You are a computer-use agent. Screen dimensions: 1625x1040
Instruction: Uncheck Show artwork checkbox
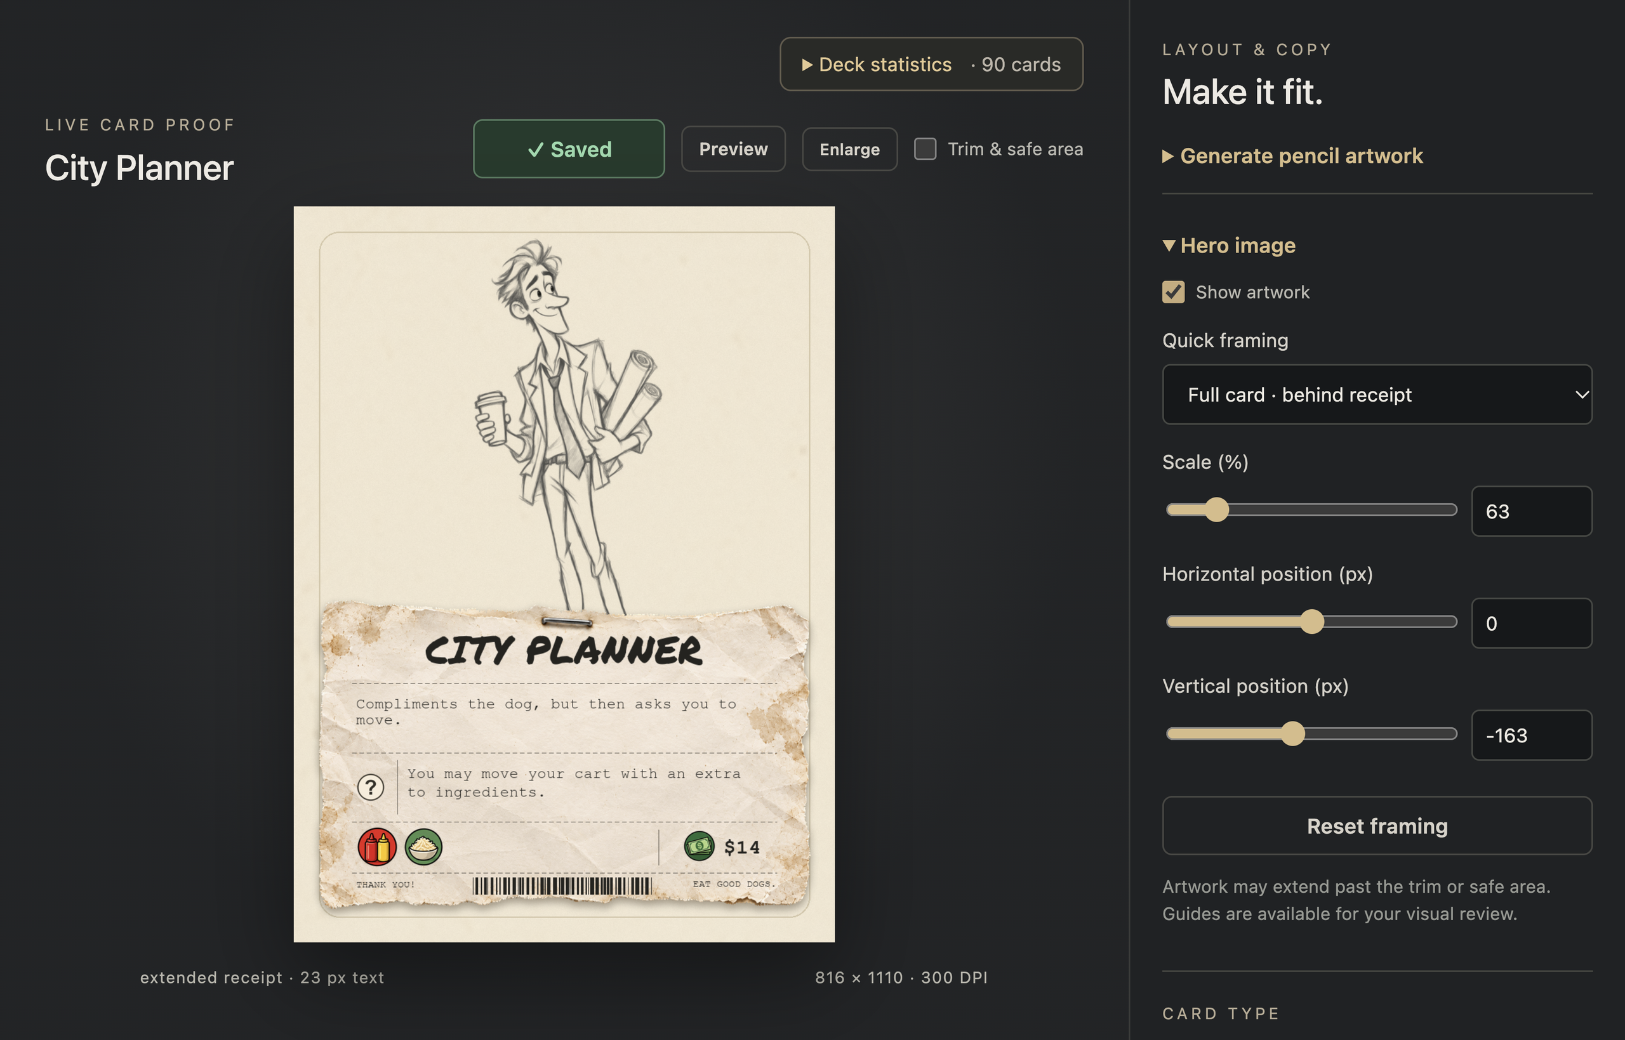coord(1173,293)
